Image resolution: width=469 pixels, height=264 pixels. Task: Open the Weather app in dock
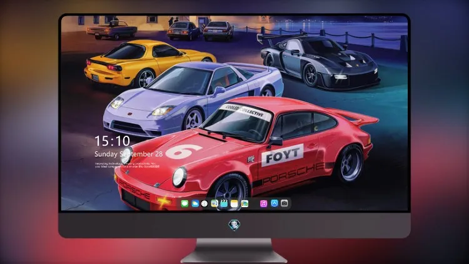click(x=195, y=203)
